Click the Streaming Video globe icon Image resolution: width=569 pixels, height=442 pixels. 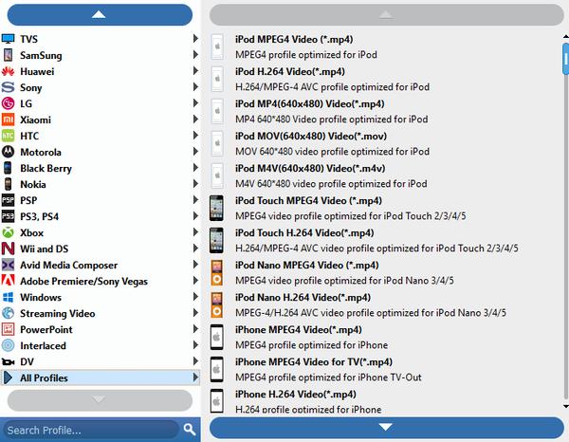coord(8,313)
